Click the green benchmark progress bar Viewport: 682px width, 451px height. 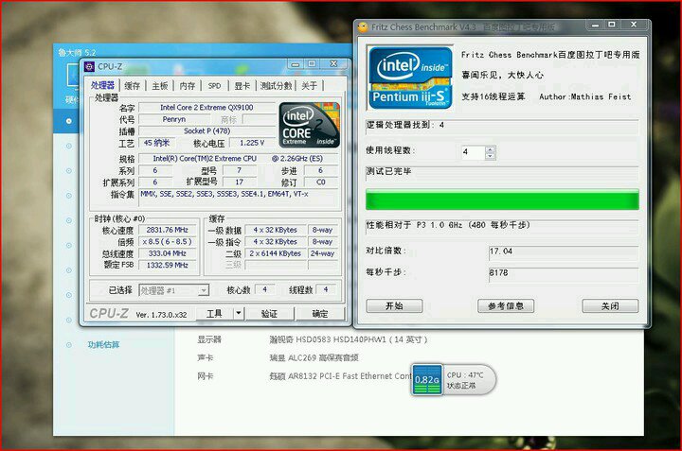(502, 200)
